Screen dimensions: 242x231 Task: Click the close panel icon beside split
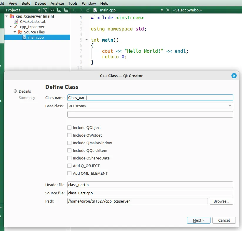pyautogui.click(x=66, y=10)
